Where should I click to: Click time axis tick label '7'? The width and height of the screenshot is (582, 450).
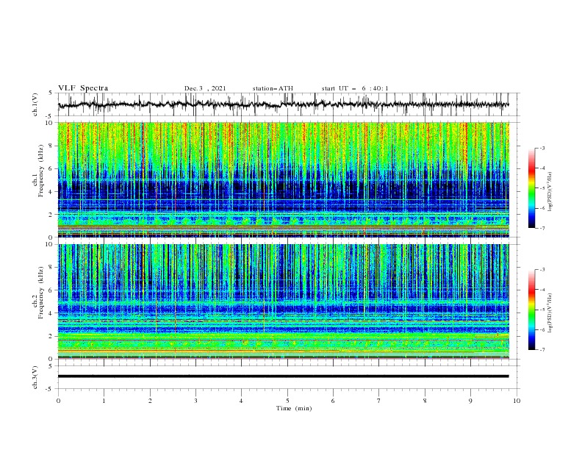[379, 401]
